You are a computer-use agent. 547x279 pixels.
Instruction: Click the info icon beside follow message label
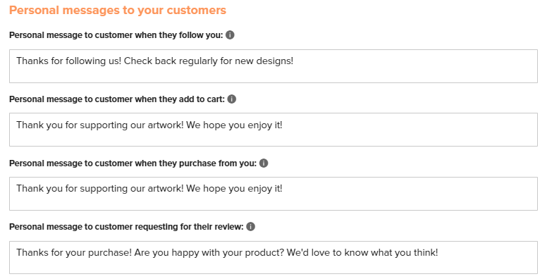pyautogui.click(x=230, y=35)
